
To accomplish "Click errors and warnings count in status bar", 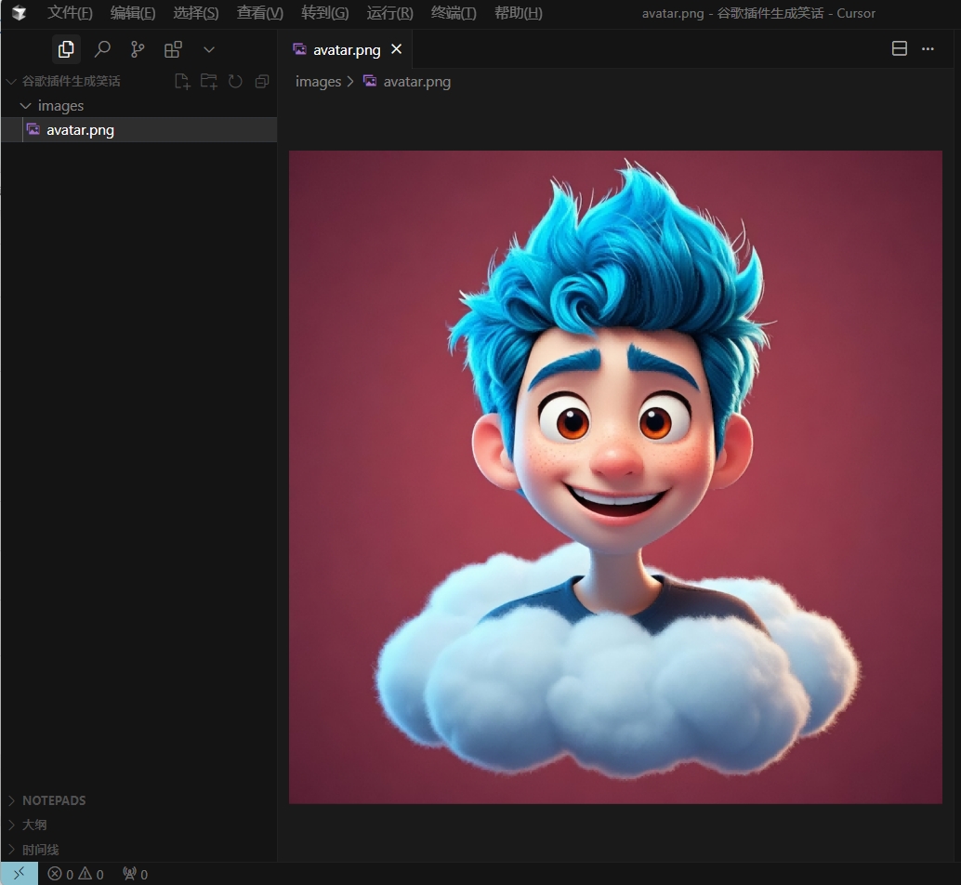I will (x=76, y=874).
